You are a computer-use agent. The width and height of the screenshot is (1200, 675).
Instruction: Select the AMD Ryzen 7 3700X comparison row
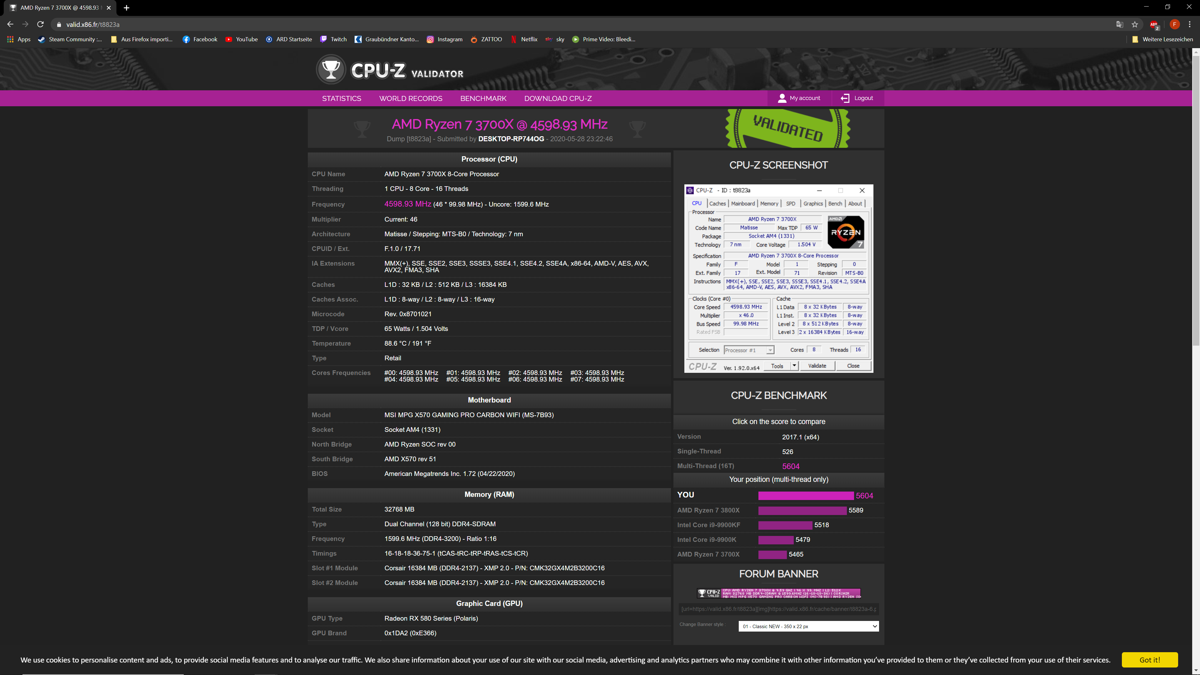[x=778, y=554]
